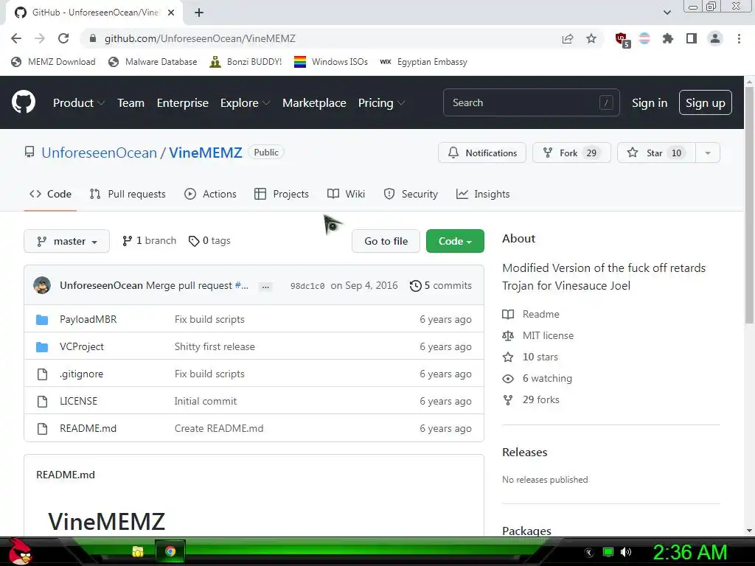
Task: Click VineMEMZ repository name link
Action: tap(205, 153)
